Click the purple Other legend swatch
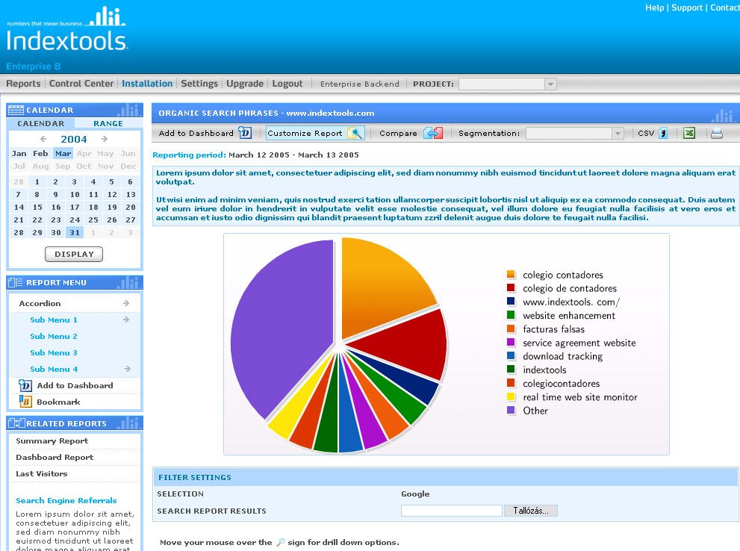740x551 pixels. coord(511,410)
